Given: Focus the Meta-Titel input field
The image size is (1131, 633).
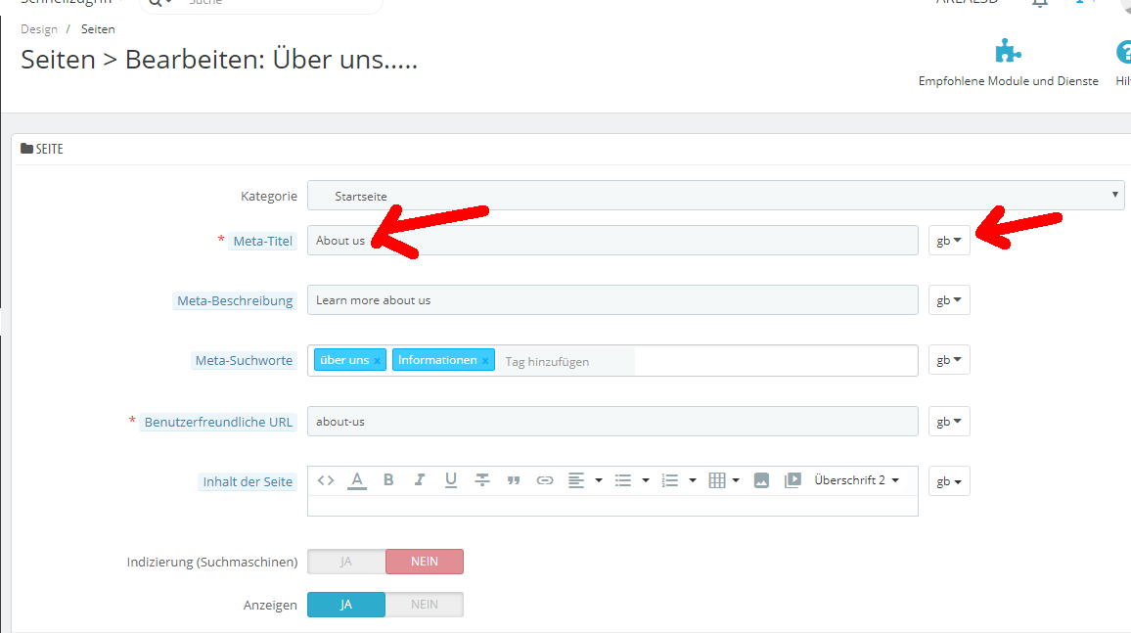Looking at the screenshot, I should coord(612,240).
